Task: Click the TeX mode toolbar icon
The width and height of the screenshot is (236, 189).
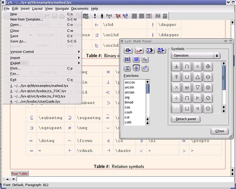Action: (x=118, y=16)
